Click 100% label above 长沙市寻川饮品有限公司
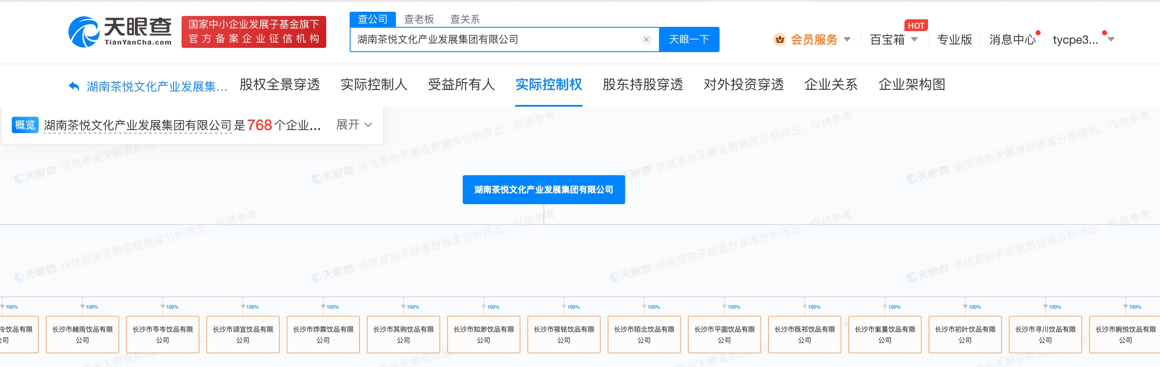 click(1055, 307)
